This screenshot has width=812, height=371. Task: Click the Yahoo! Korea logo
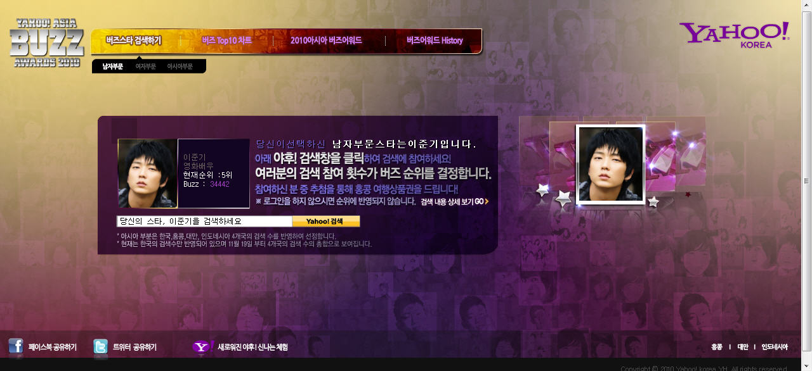tap(734, 34)
